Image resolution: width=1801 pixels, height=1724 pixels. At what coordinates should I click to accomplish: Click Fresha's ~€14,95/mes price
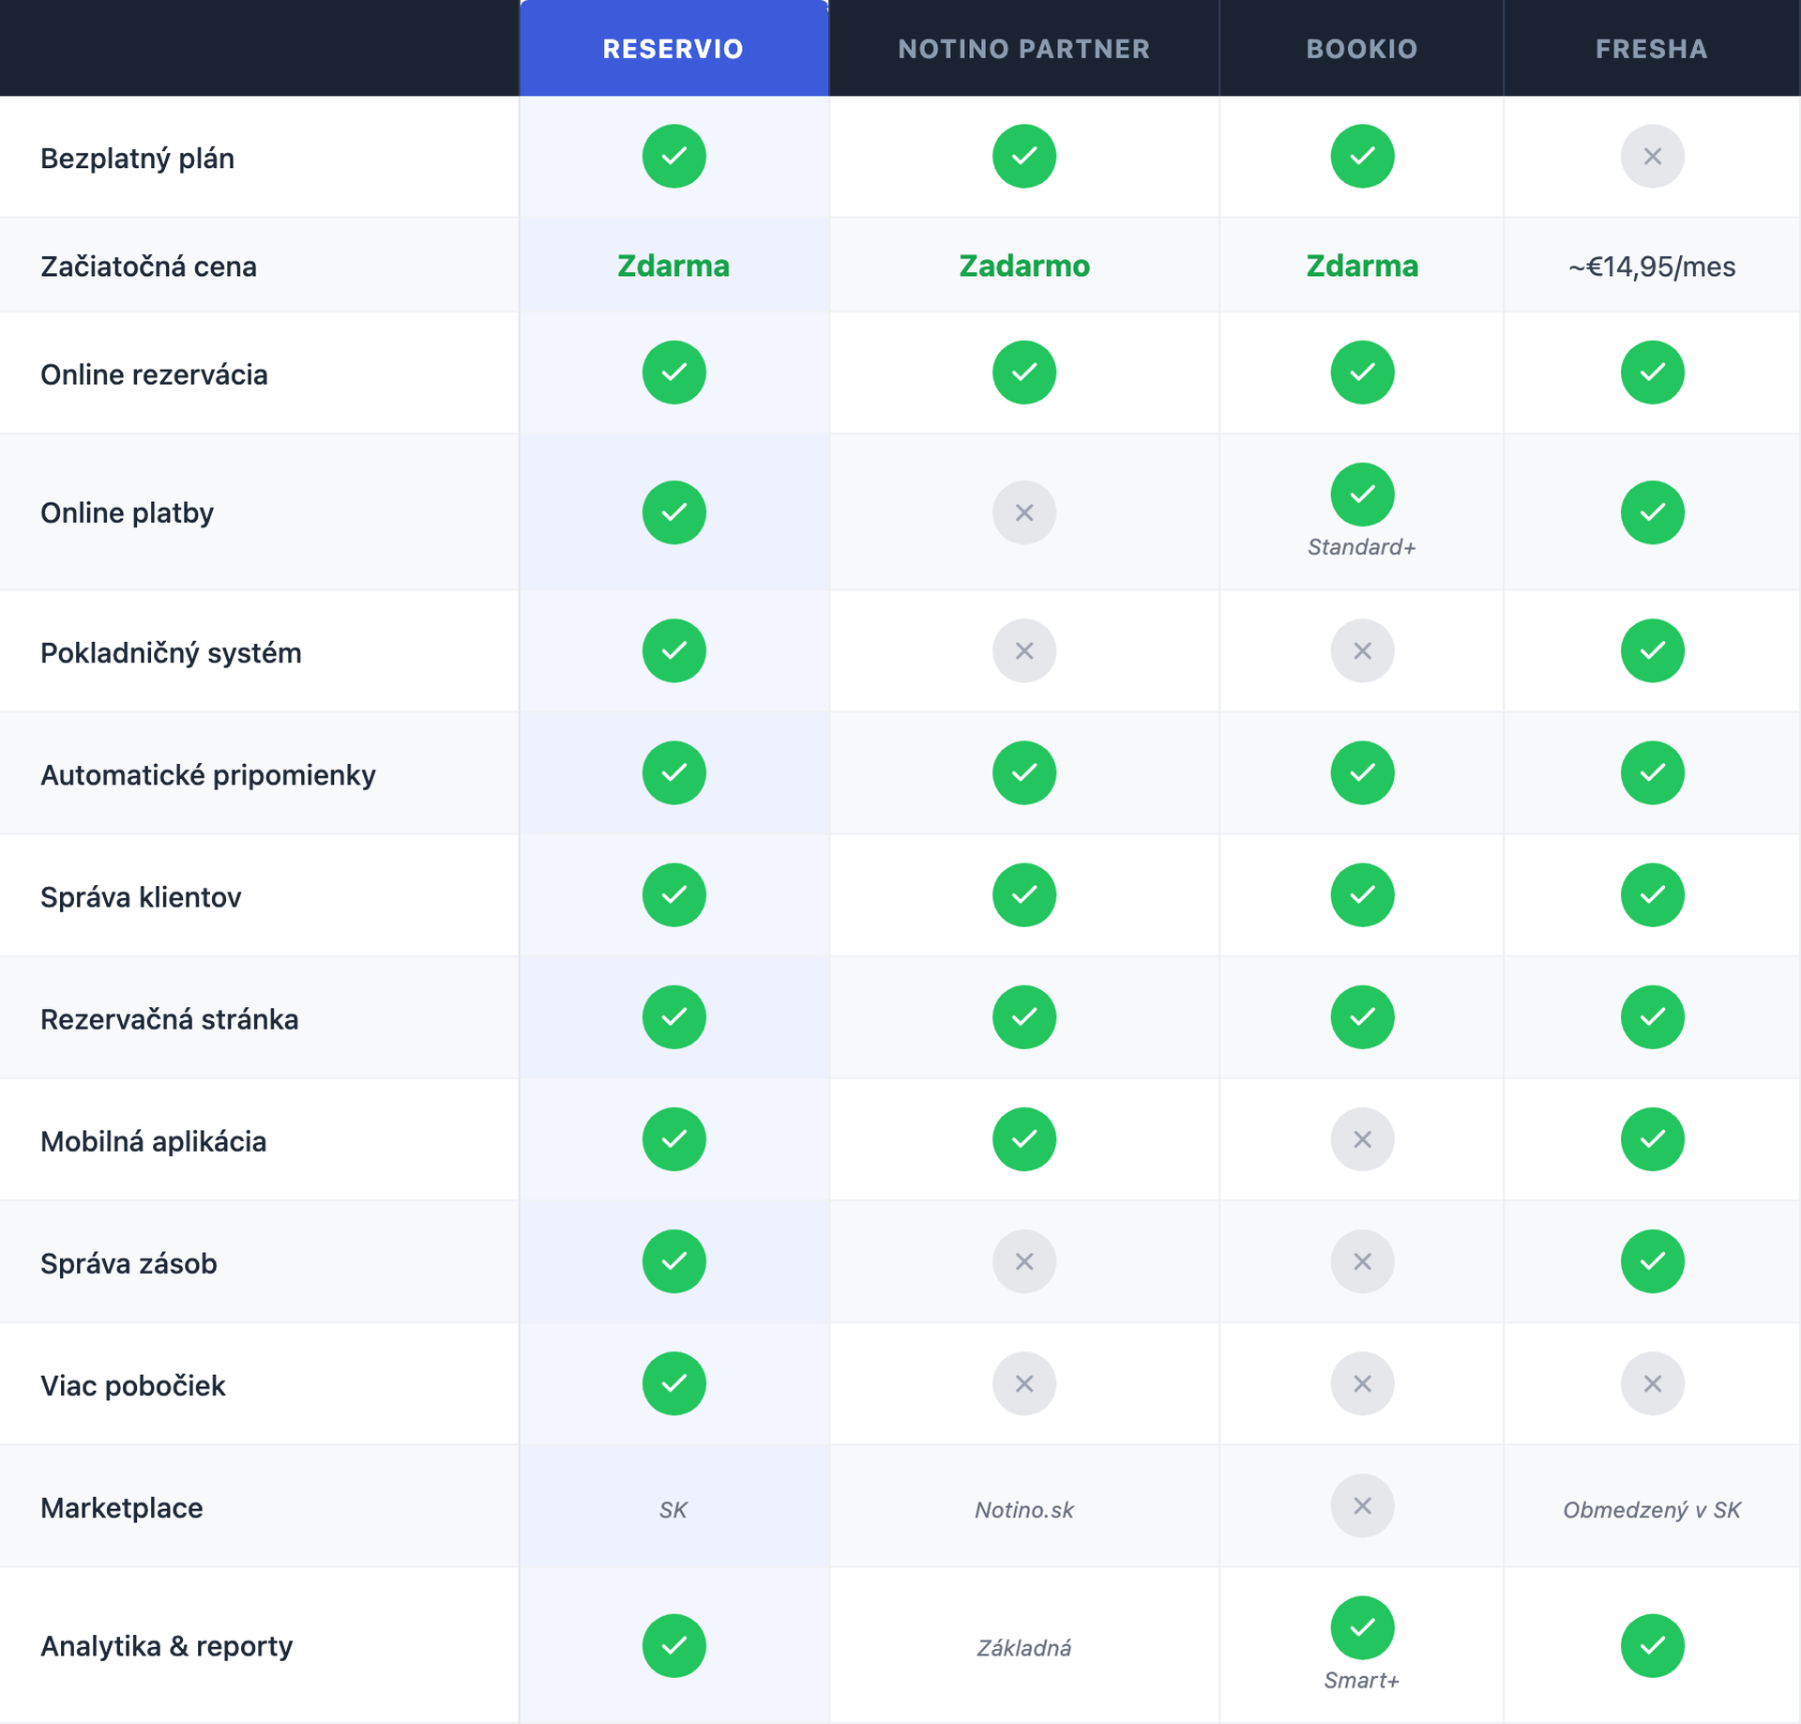1652,267
